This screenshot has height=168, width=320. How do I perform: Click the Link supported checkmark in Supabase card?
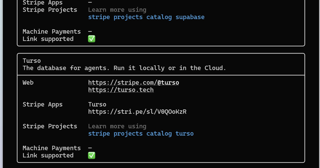click(x=91, y=39)
